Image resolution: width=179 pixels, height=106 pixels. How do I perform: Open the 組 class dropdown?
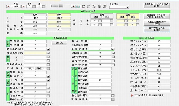click(x=44, y=7)
